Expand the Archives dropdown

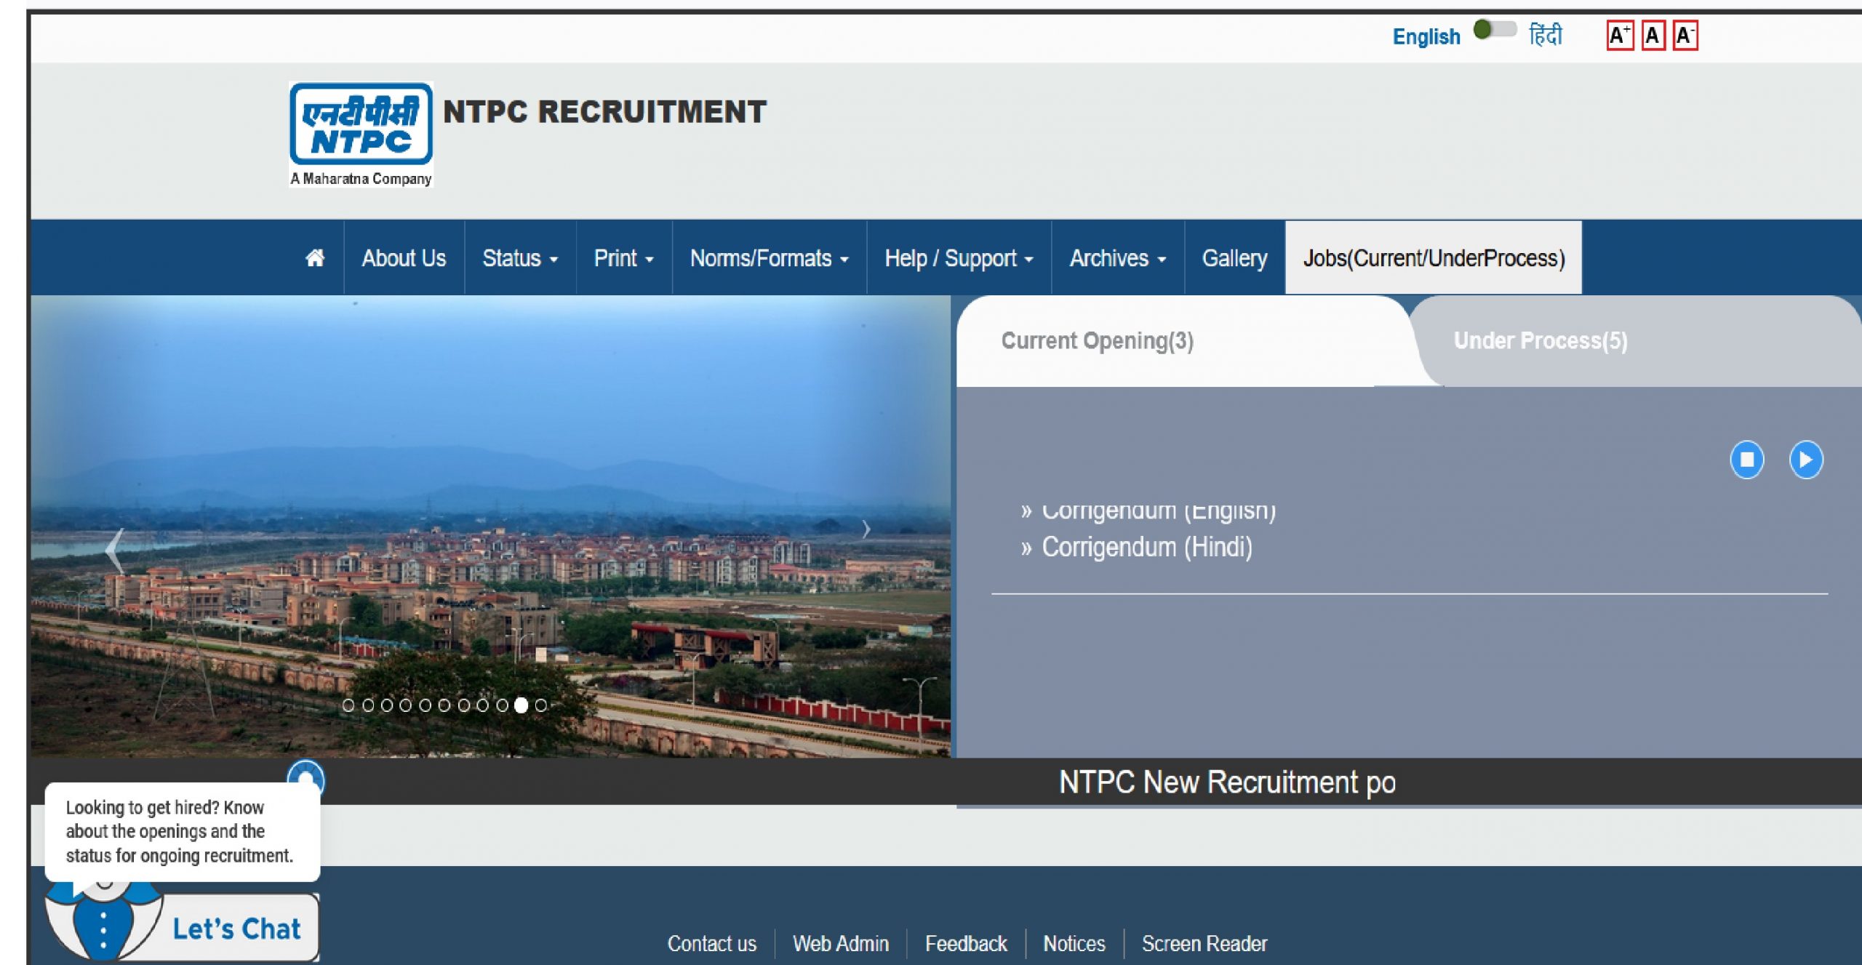[1117, 258]
